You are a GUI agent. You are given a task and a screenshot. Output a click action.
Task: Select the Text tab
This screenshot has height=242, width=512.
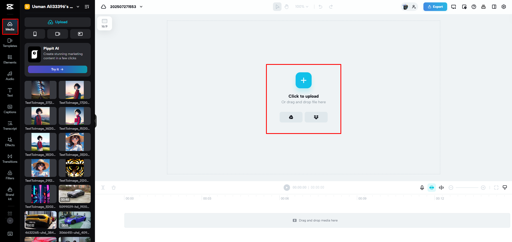(10, 93)
